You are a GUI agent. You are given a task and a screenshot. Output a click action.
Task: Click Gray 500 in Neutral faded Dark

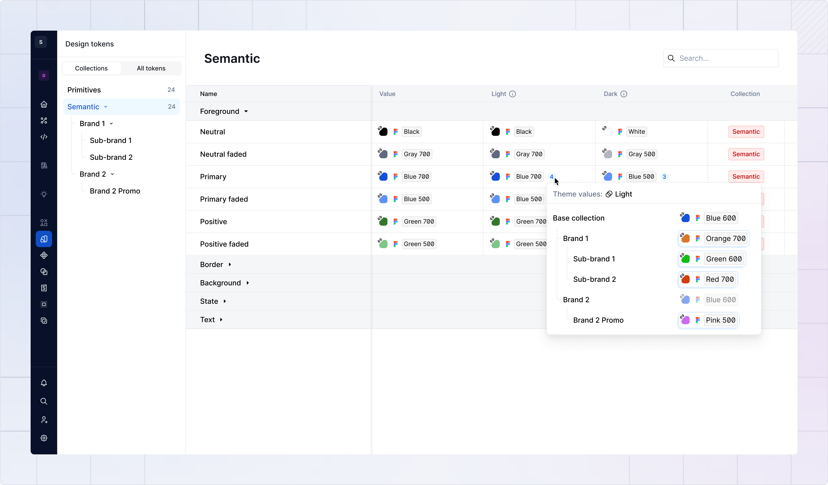[641, 154]
